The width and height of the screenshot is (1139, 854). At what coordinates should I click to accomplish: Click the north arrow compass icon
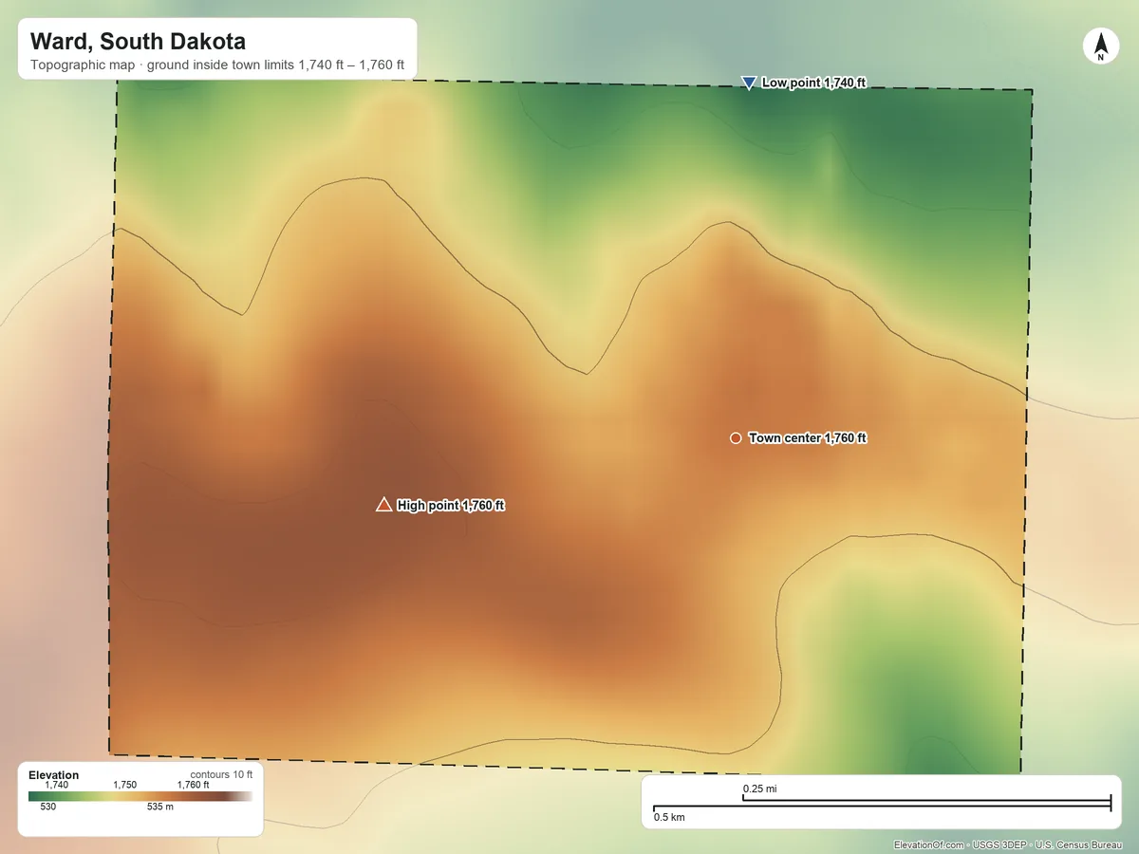(1100, 46)
